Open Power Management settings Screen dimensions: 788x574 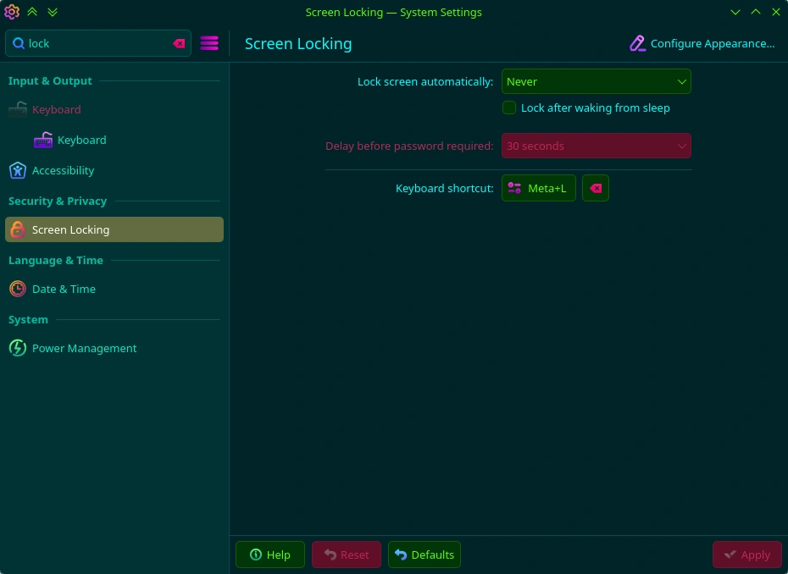[114, 348]
